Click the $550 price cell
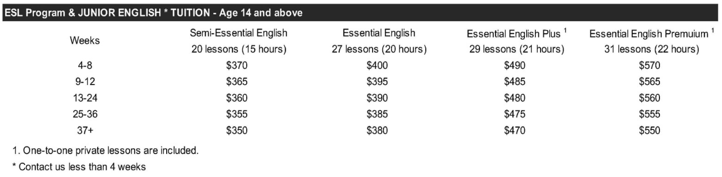This screenshot has width=722, height=177. (x=649, y=131)
